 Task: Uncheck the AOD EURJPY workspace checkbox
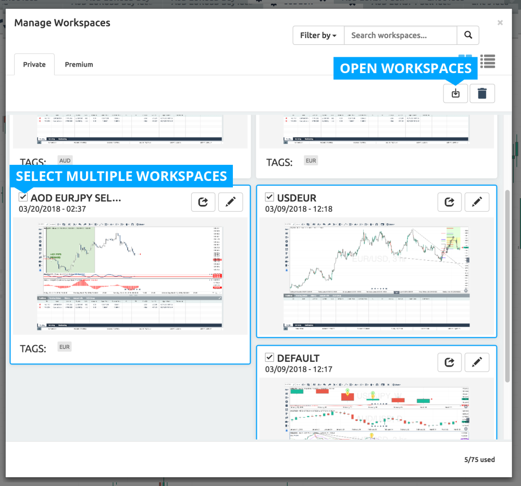23,197
